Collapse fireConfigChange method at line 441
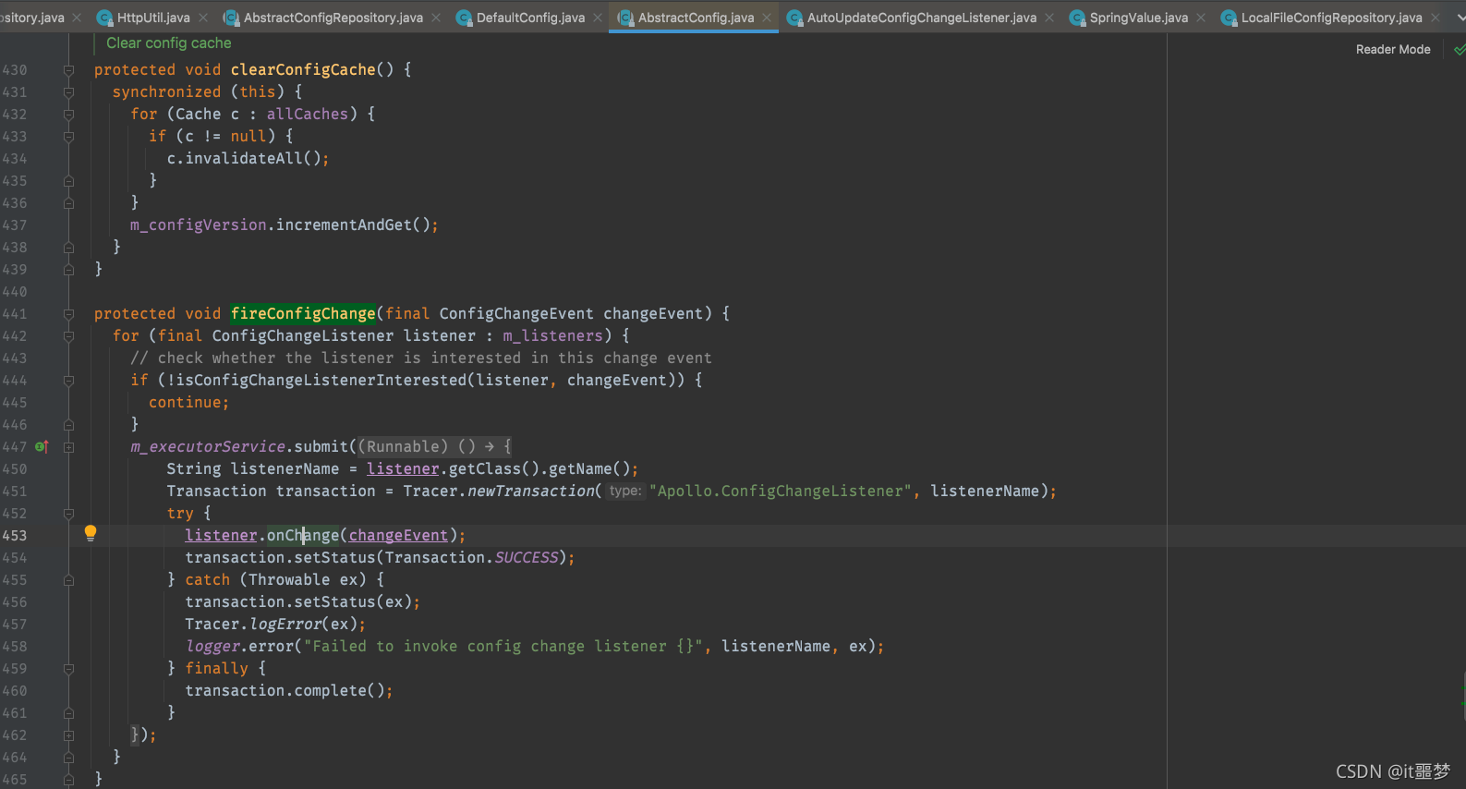 [x=68, y=314]
